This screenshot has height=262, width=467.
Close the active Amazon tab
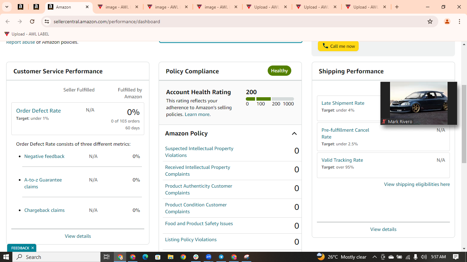[x=87, y=7]
